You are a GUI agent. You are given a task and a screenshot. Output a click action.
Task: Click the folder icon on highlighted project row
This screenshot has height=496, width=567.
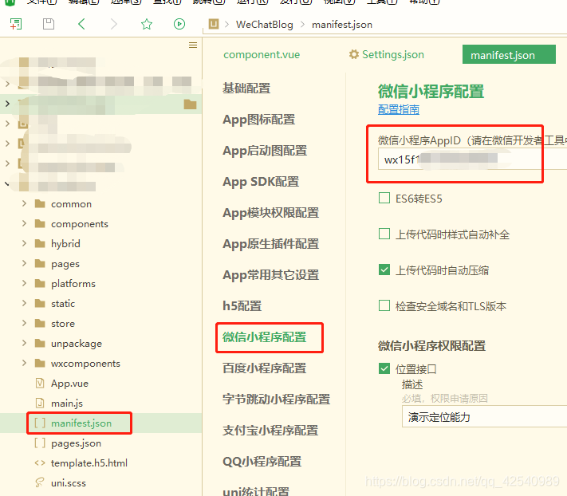pos(191,104)
